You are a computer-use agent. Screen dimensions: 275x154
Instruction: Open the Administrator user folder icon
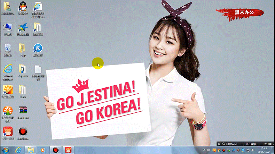pos(8,8)
